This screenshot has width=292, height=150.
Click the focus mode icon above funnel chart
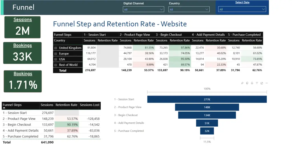coord(262,83)
